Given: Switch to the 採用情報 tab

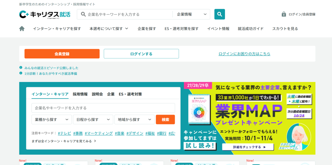Looking at the screenshot, I should pos(80,94).
